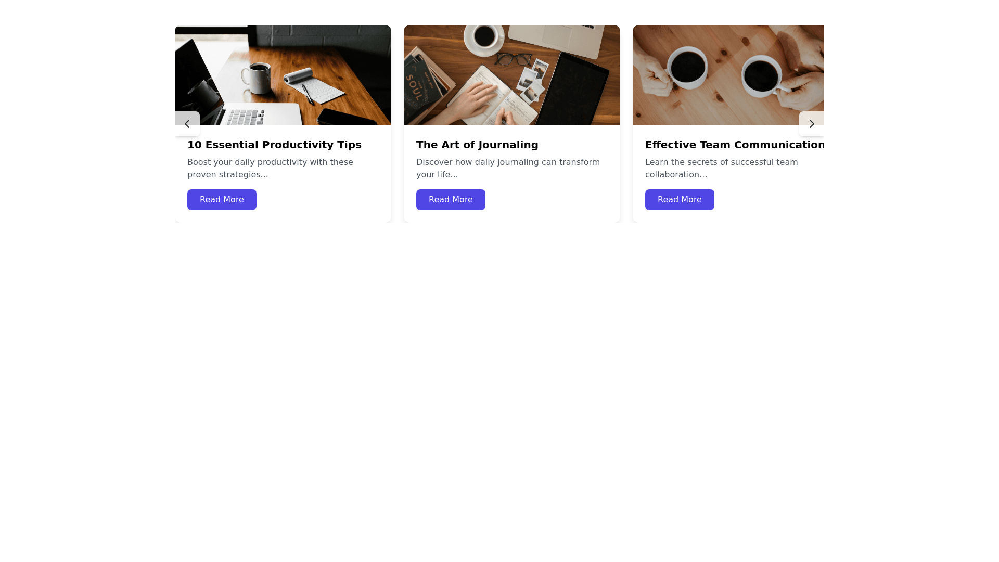This screenshot has width=999, height=562.
Task: Click Read More under The Art of Journaling
Action: pyautogui.click(x=451, y=200)
